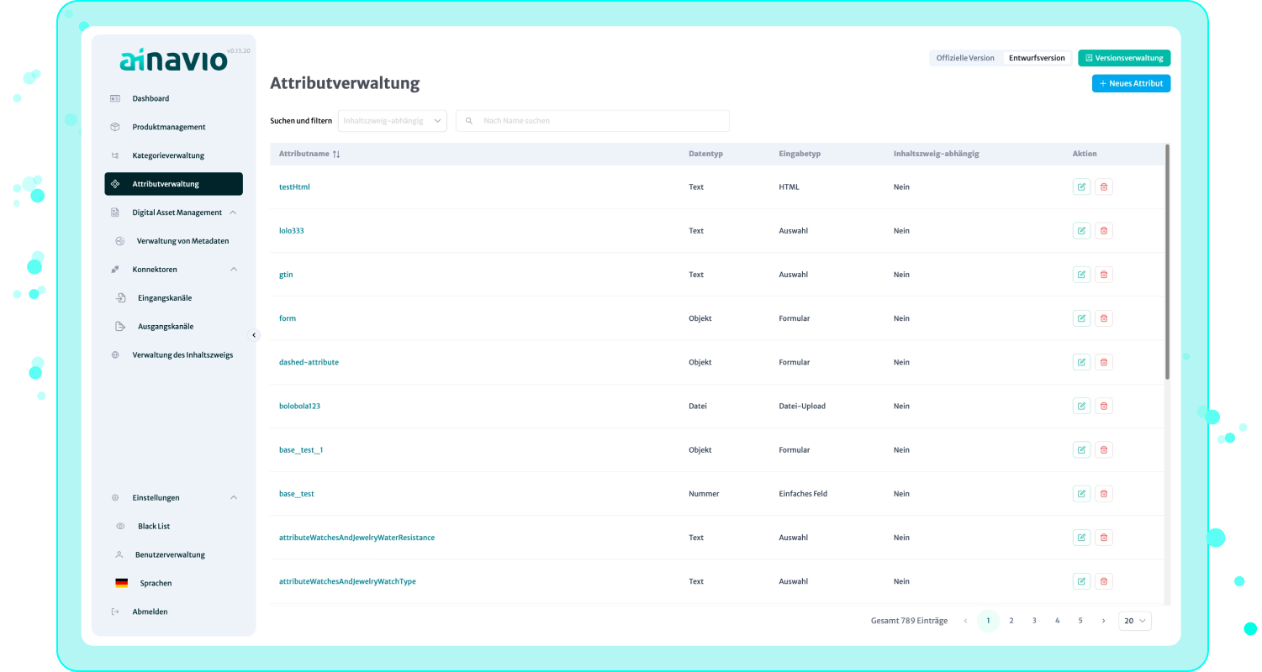The width and height of the screenshot is (1262, 672).
Task: Collapse the Einstellungen section
Action: pos(233,497)
